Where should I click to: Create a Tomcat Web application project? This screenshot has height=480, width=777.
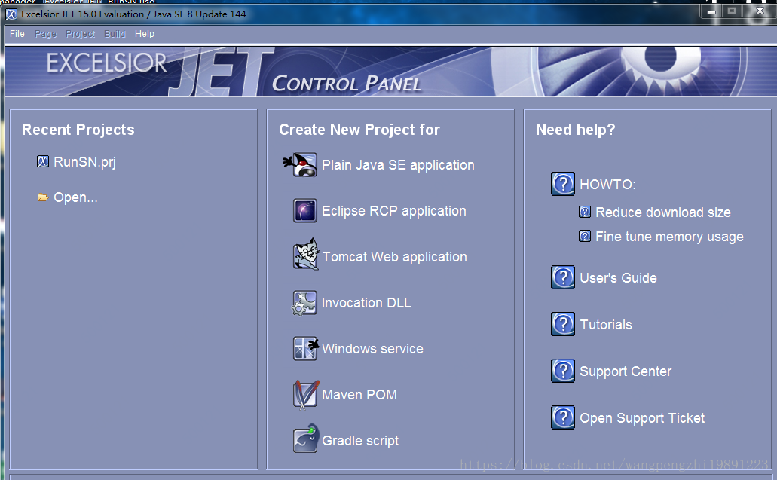[394, 257]
